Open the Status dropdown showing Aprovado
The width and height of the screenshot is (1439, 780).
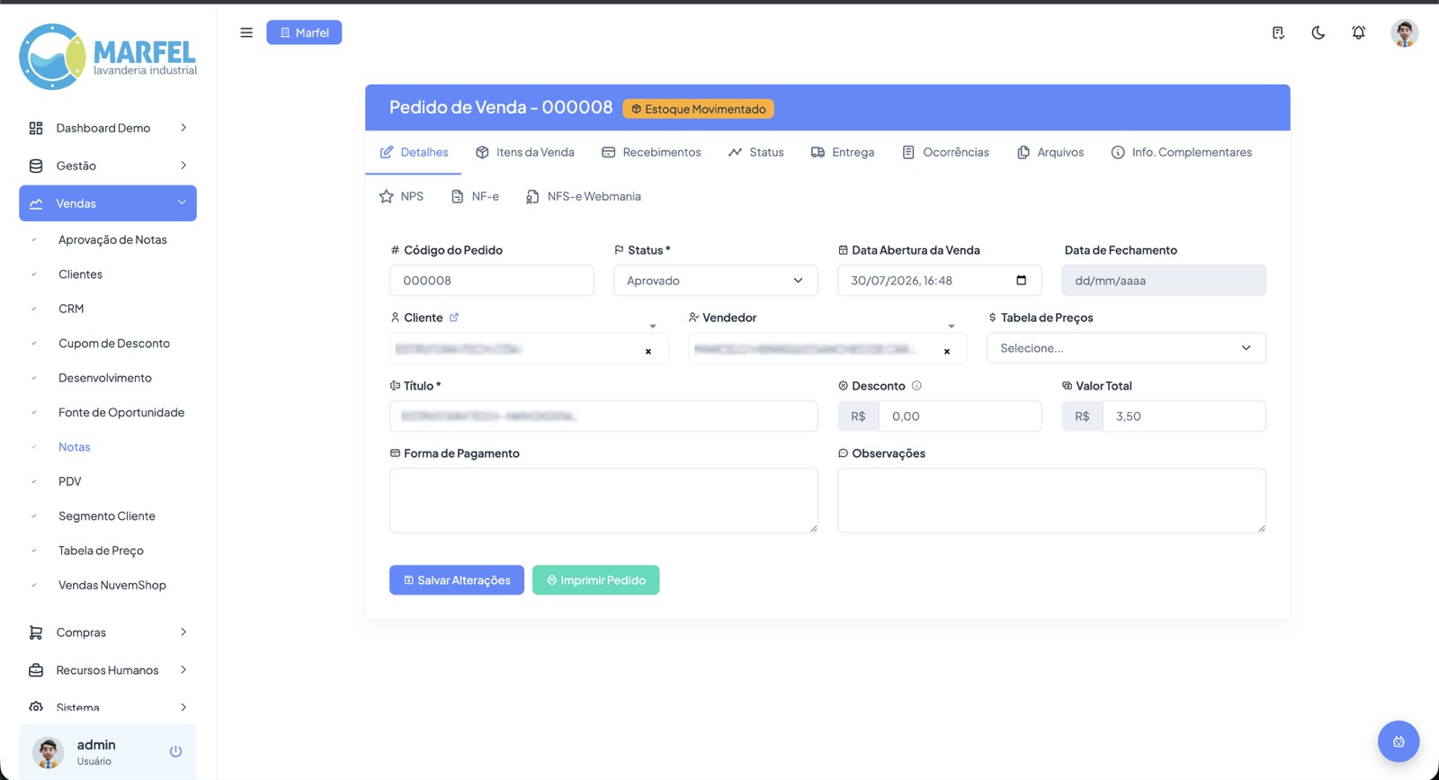[x=716, y=281]
